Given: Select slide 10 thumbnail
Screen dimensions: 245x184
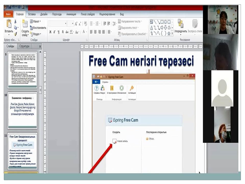Looking at the screenshot, I should (x=22, y=110).
